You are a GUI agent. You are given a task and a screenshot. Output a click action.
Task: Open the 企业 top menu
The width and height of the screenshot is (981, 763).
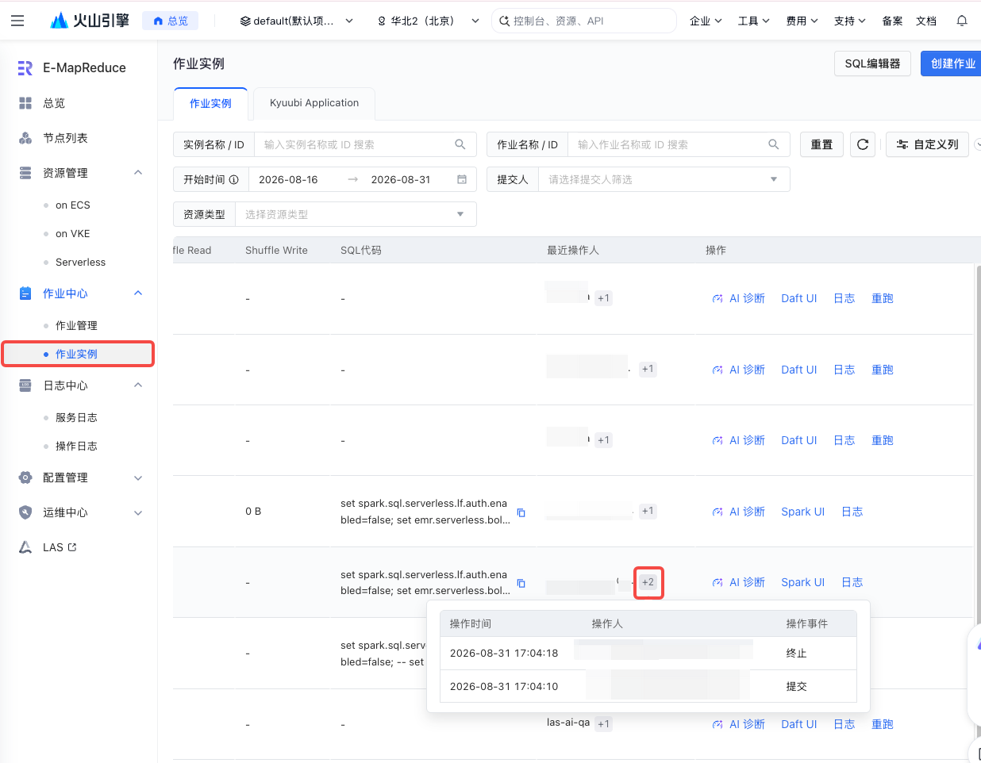coord(706,21)
